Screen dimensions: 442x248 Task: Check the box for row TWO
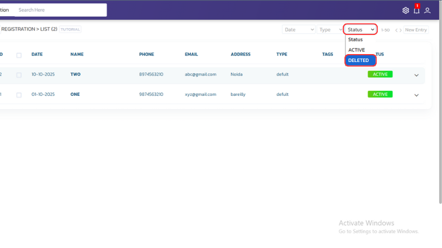coord(19,74)
